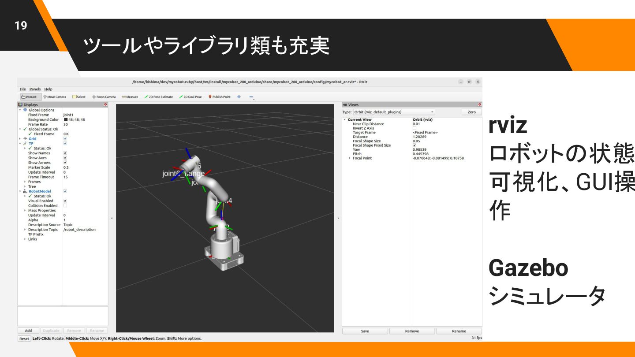Collapse the Global Options tree node
Image resolution: width=635 pixels, height=357 pixels.
pyautogui.click(x=20, y=110)
